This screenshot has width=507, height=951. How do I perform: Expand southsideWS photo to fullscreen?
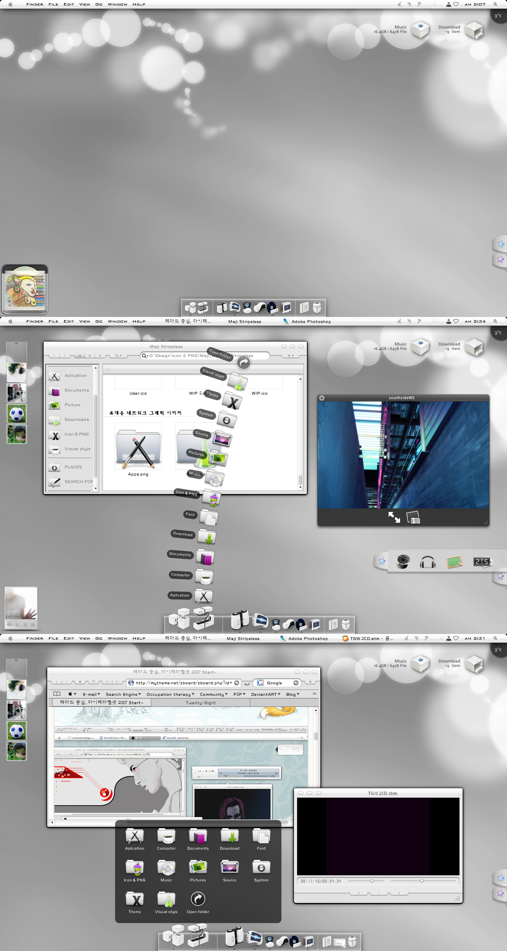pyautogui.click(x=394, y=517)
